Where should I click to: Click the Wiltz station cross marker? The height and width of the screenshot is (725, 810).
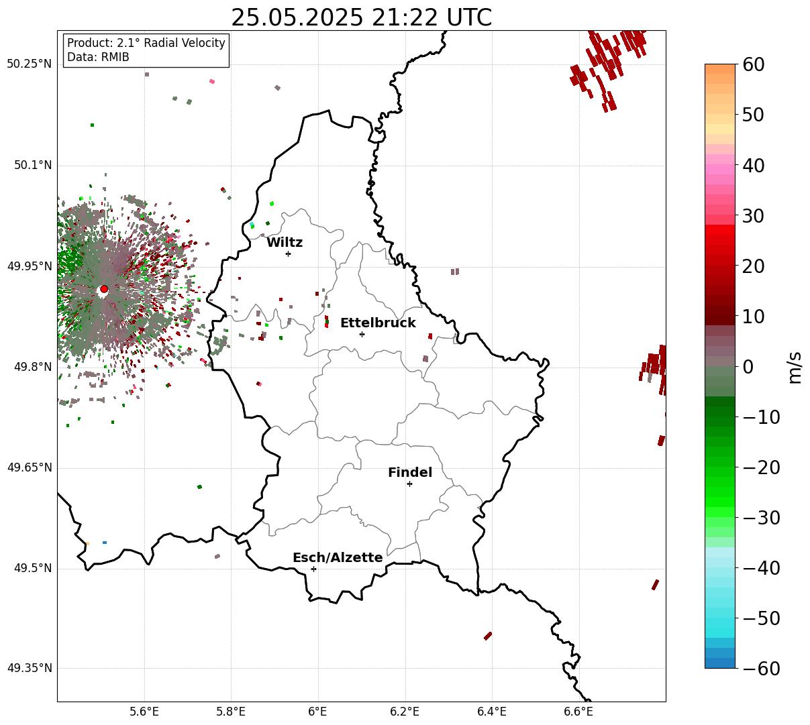point(288,254)
